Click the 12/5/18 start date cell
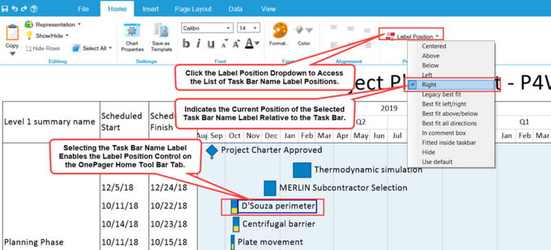Image resolution: width=551 pixels, height=250 pixels. point(118,188)
